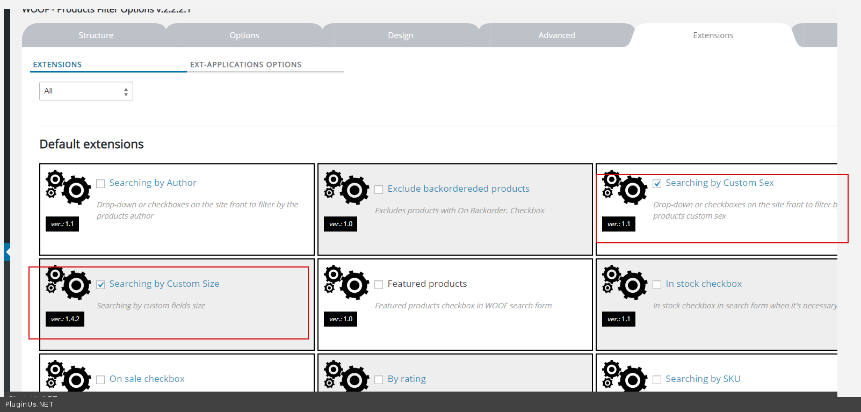Image resolution: width=861 pixels, height=412 pixels.
Task: Go to the Advanced tab
Action: pyautogui.click(x=556, y=35)
